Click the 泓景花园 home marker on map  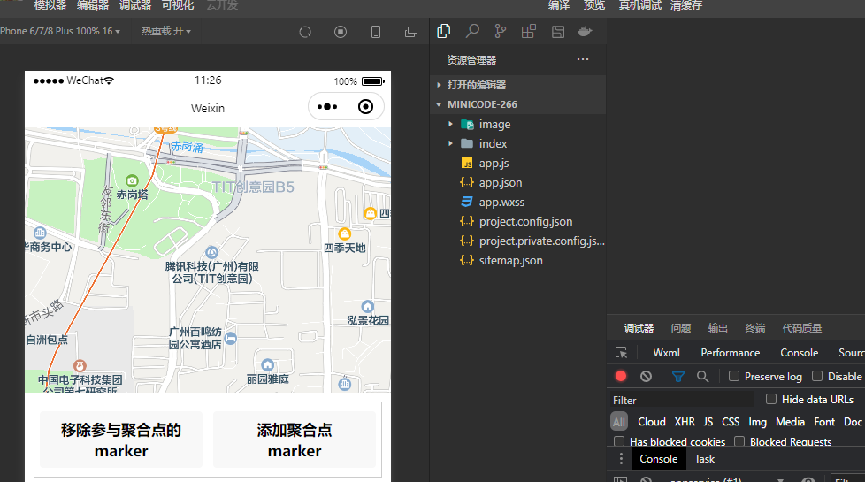tap(367, 306)
